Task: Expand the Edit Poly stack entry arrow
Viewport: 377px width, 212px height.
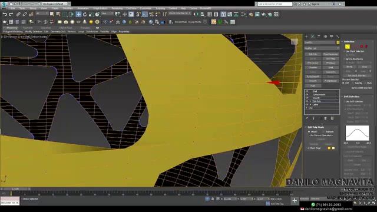Action: [310, 101]
